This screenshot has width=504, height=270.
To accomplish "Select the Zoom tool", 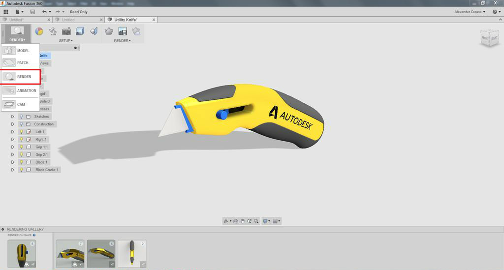I will 249,221.
